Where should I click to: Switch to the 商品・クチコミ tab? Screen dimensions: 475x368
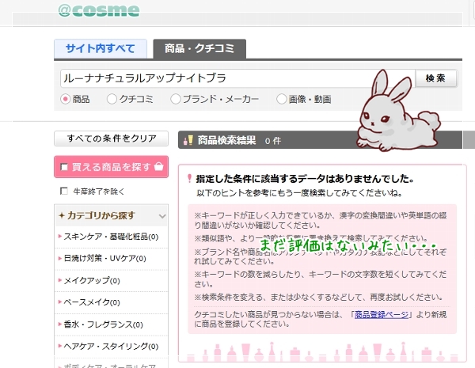199,48
